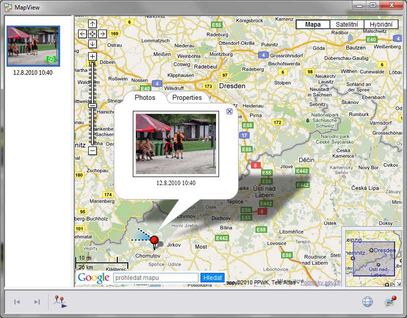
Task: Switch to the Hybridní map view
Action: pyautogui.click(x=381, y=25)
